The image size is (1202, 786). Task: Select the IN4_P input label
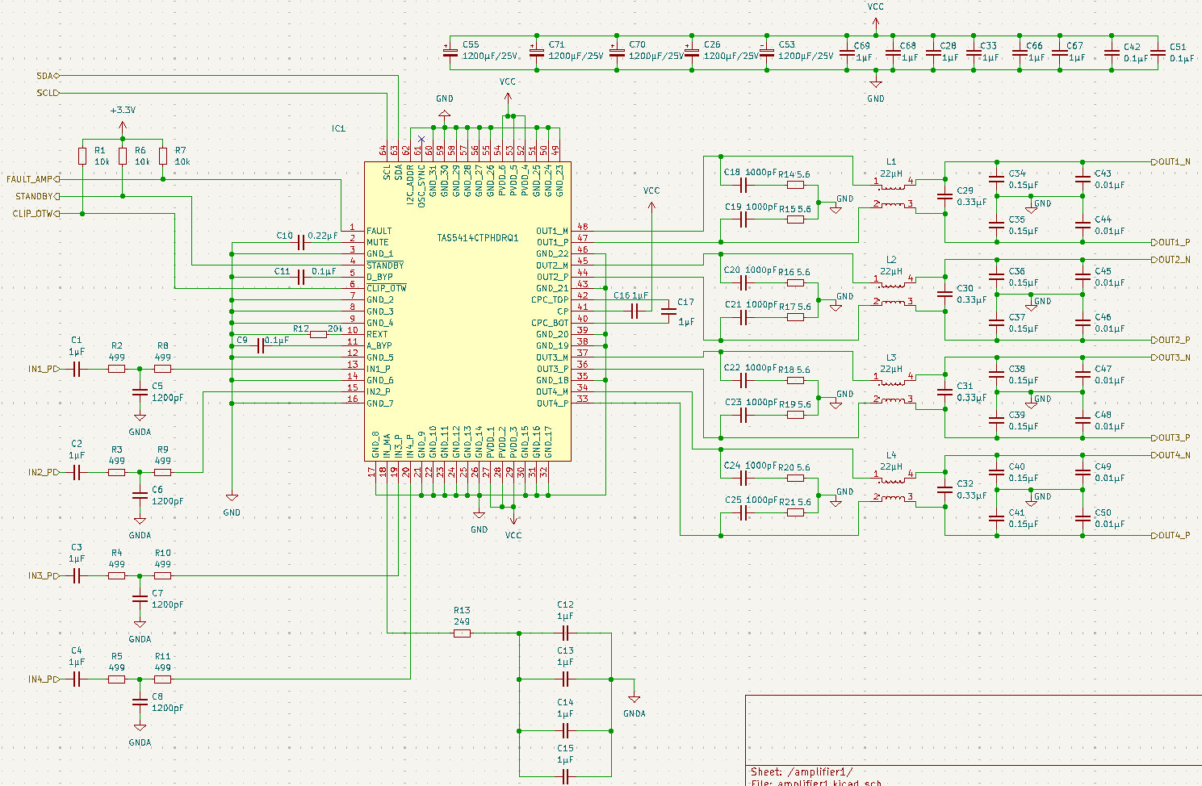pyautogui.click(x=44, y=679)
